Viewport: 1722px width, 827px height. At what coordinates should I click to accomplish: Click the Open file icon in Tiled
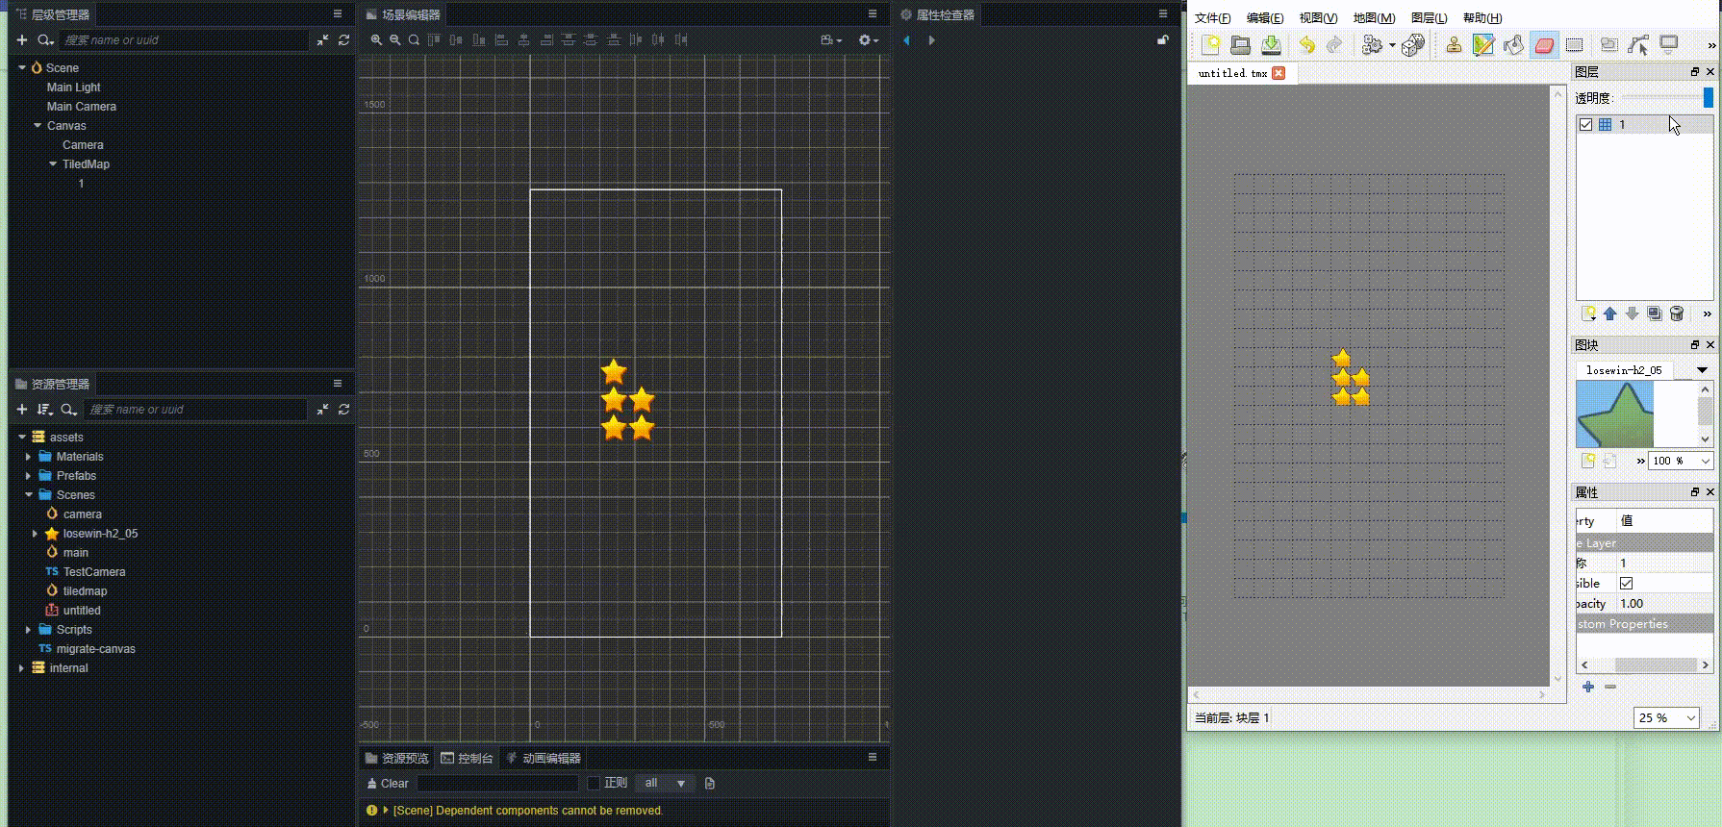1240,44
